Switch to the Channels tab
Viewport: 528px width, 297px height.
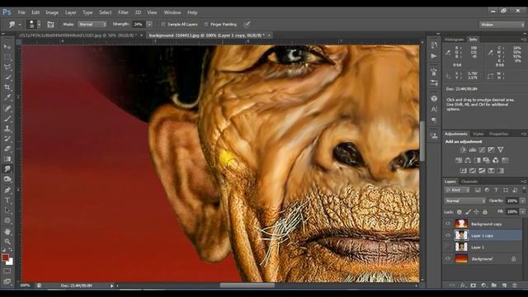coord(469,181)
